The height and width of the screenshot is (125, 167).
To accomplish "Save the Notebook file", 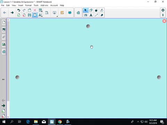I will click(30, 15).
